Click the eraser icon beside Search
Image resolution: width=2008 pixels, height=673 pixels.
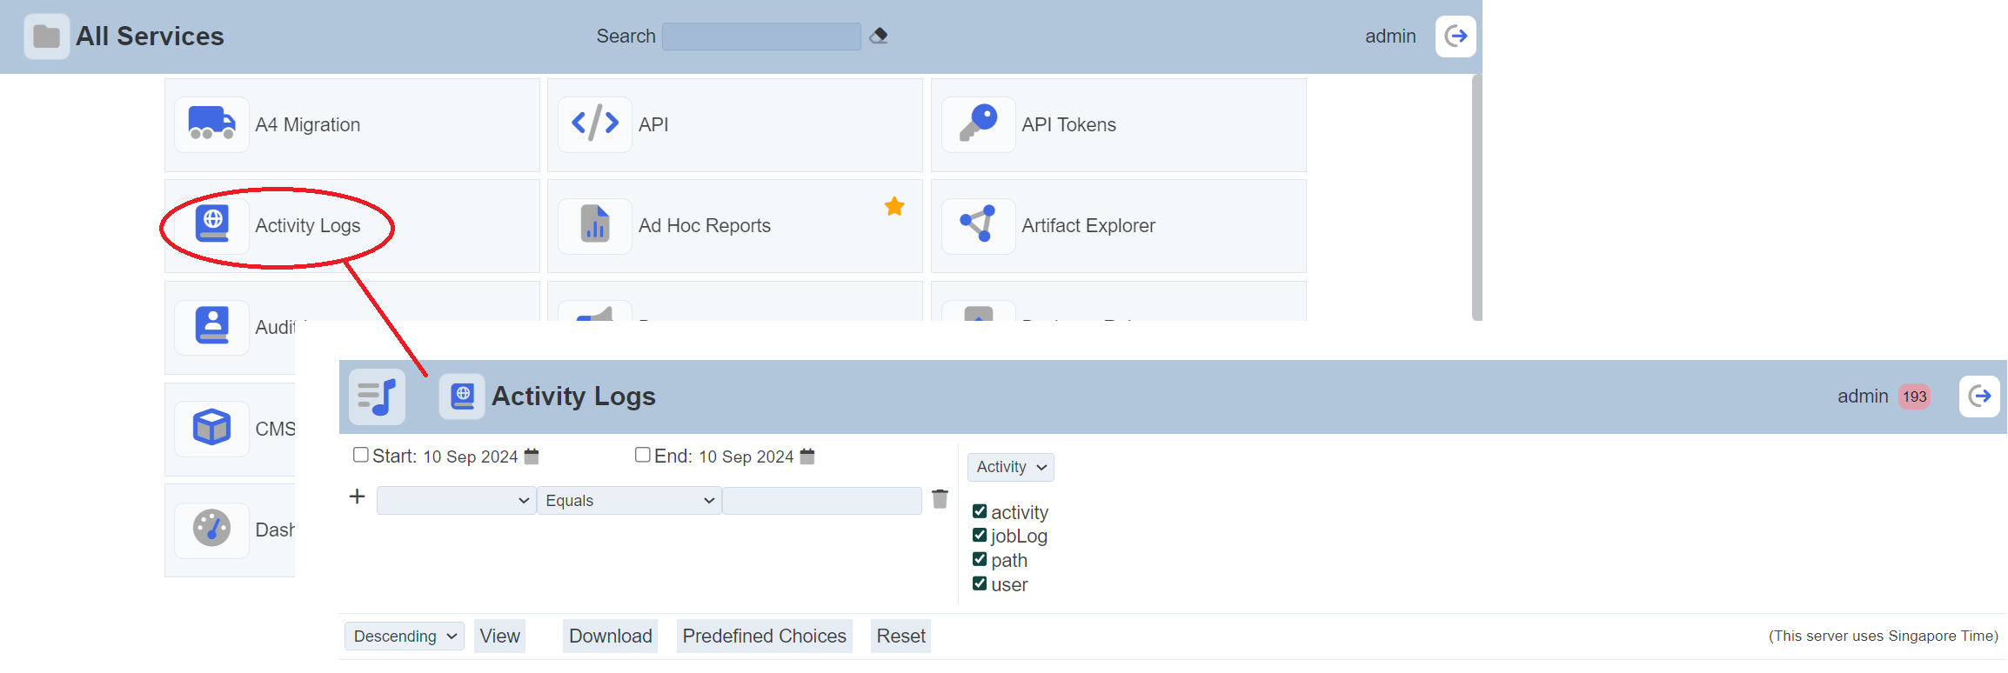(x=879, y=36)
